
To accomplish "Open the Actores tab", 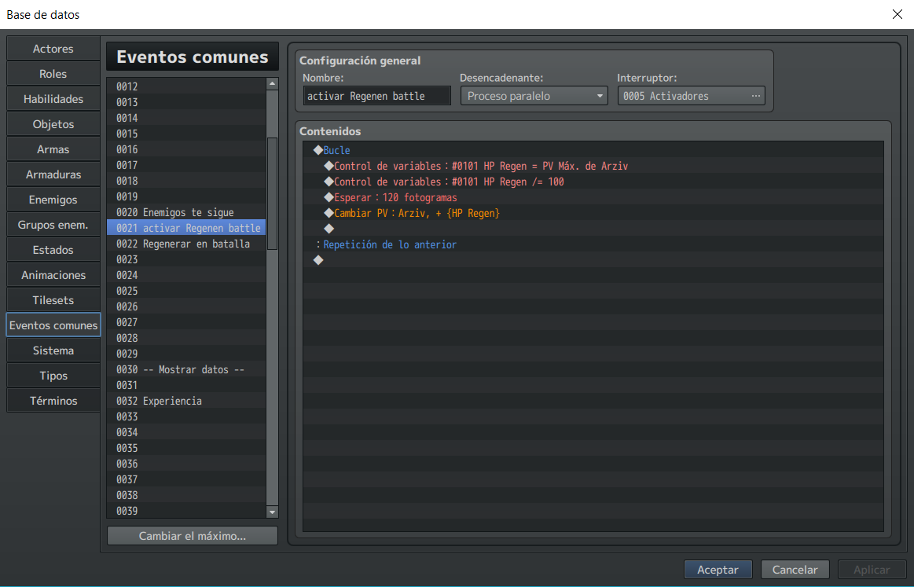I will [x=53, y=49].
